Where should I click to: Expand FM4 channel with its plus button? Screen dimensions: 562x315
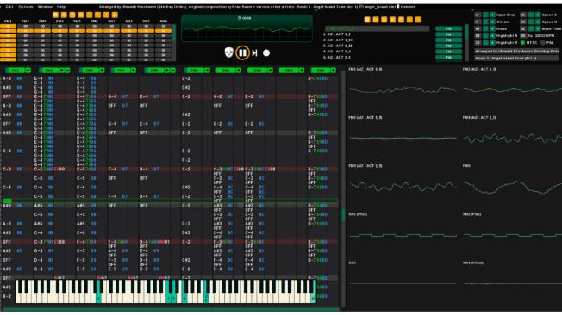134,71
